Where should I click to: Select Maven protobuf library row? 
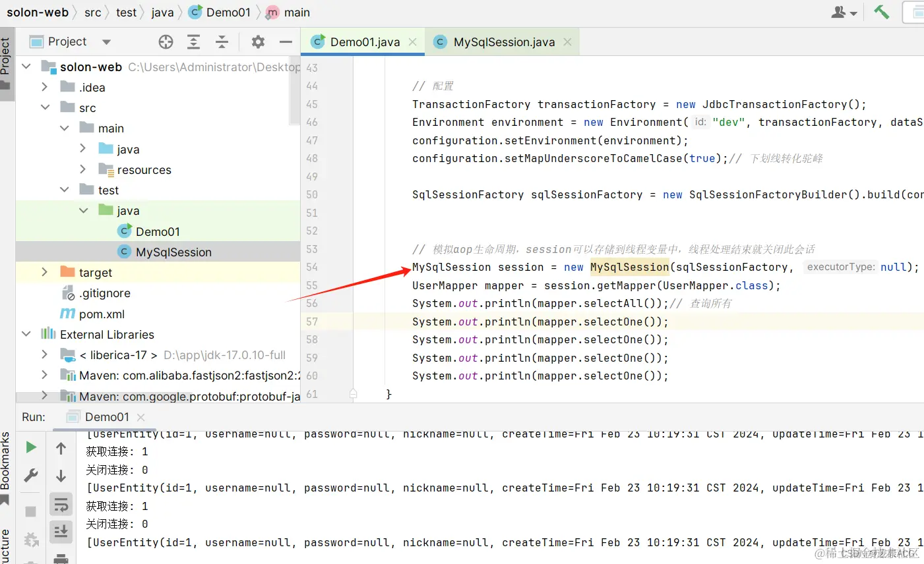[x=158, y=396]
